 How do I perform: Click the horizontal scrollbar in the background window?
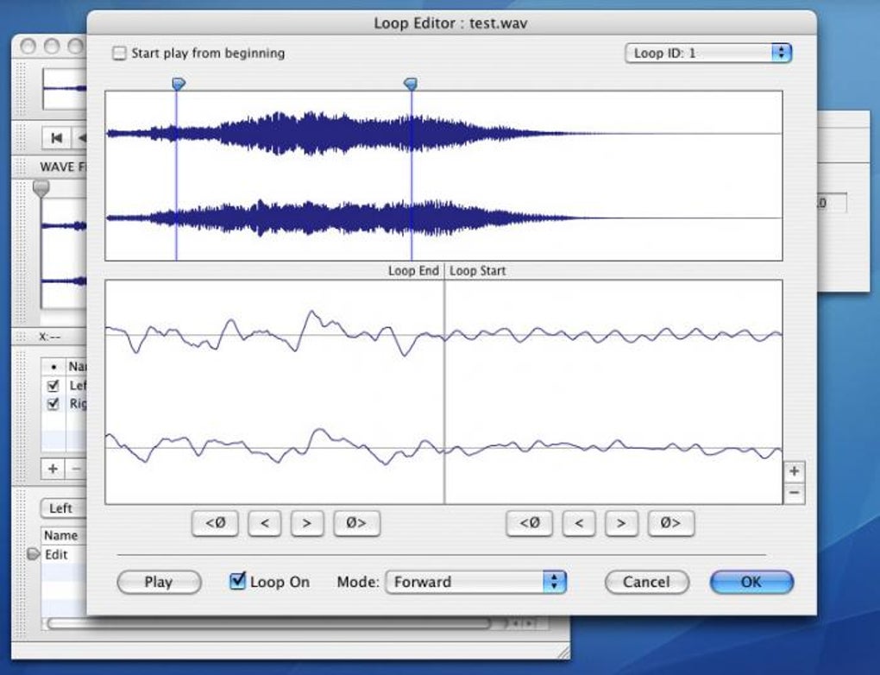269,623
